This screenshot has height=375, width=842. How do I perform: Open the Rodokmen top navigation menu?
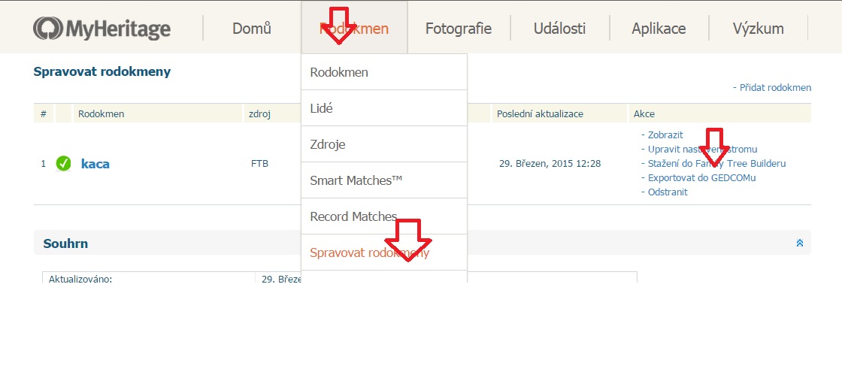click(354, 29)
